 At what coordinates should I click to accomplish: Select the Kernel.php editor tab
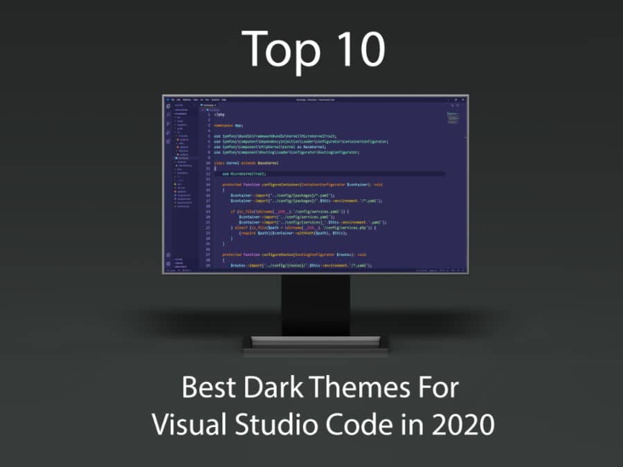click(208, 105)
